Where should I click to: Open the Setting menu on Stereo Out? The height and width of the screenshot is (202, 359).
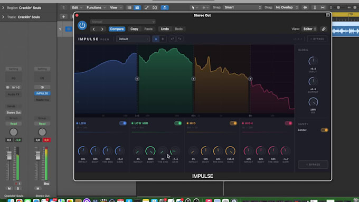click(42, 69)
